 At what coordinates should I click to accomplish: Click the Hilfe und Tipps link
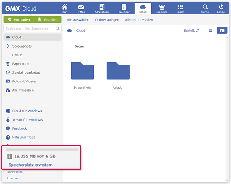coord(24,137)
